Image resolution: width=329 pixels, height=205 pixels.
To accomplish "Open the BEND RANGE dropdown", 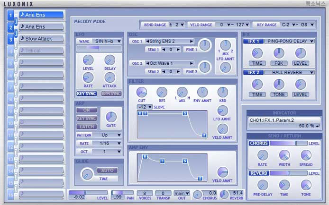I will pos(177,25).
